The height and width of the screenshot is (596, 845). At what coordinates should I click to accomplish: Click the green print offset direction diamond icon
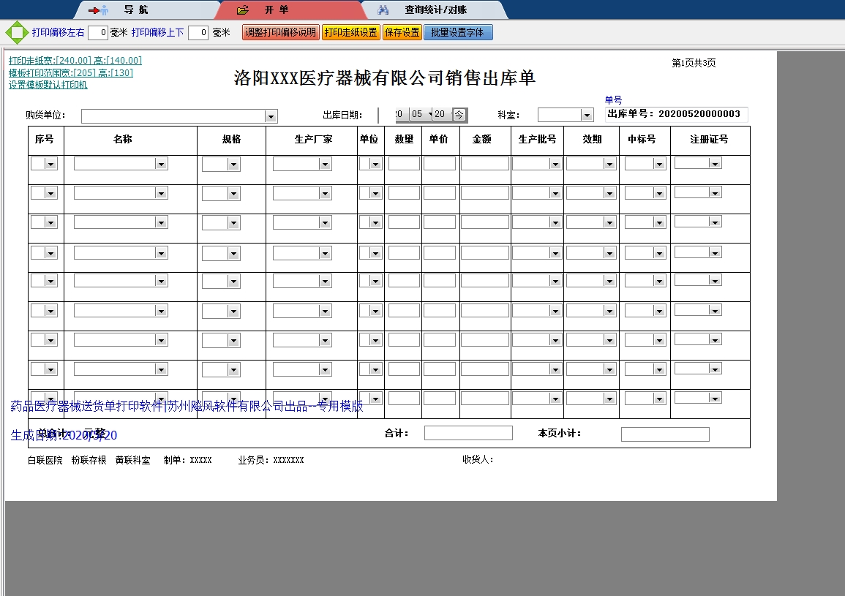pos(16,33)
